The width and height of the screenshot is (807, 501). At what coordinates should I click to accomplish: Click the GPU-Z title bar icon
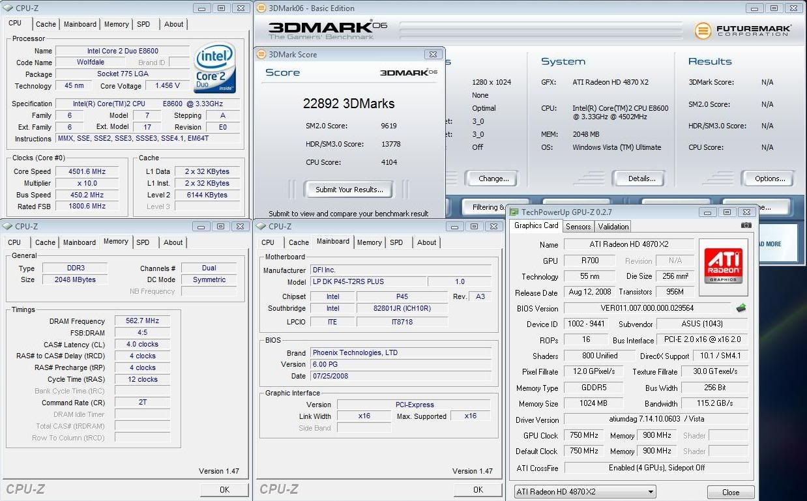[x=514, y=212]
